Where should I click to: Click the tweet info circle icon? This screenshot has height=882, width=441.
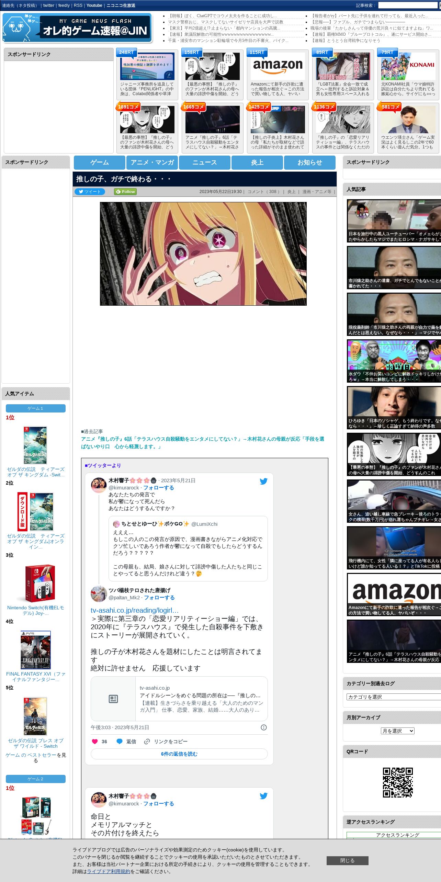264,727
